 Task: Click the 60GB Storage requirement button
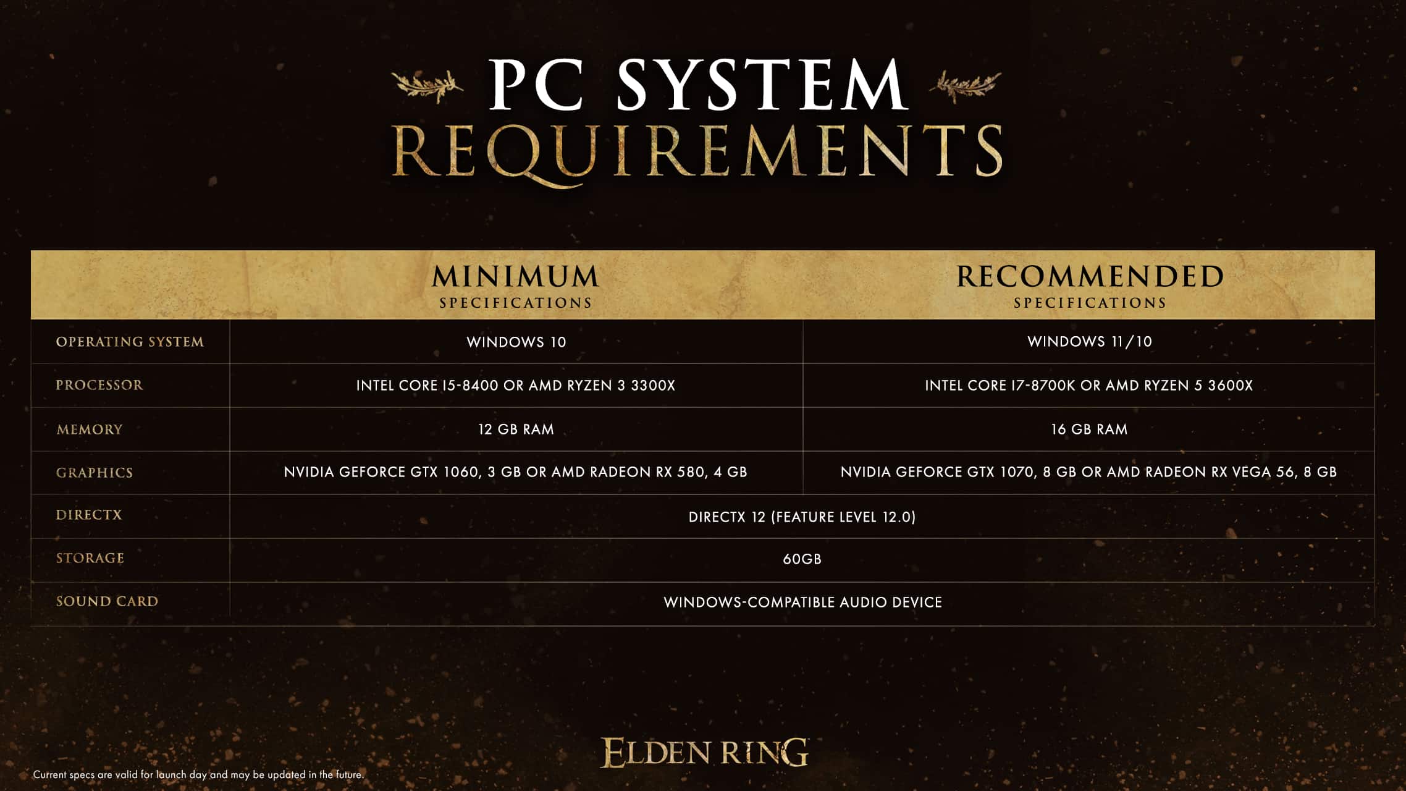coord(802,558)
